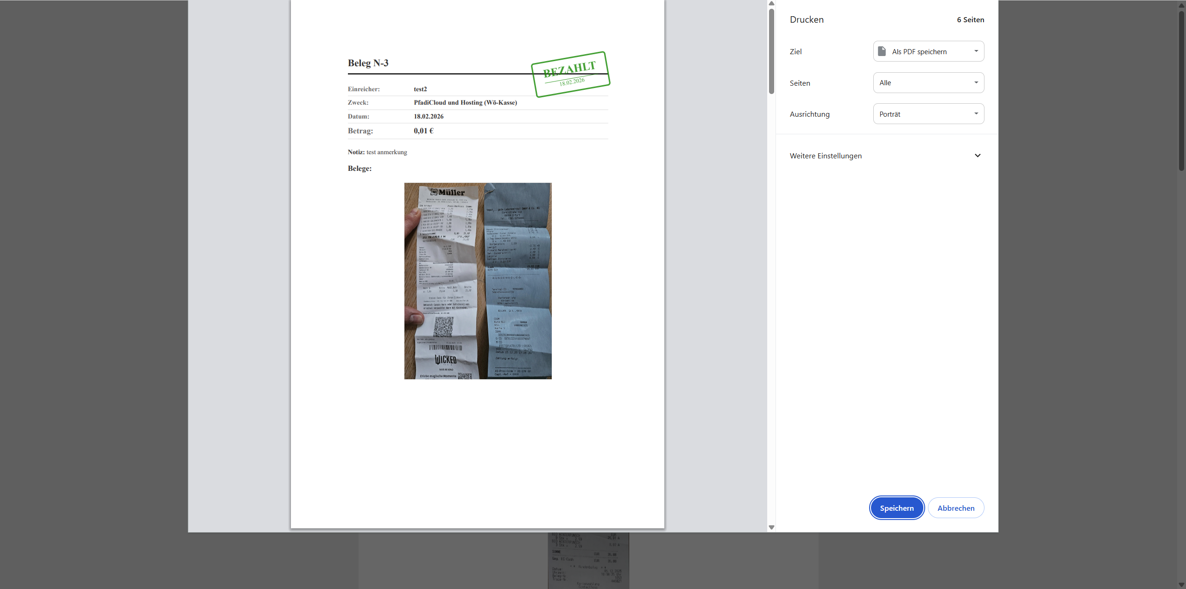Click the Speichern button

[896, 508]
